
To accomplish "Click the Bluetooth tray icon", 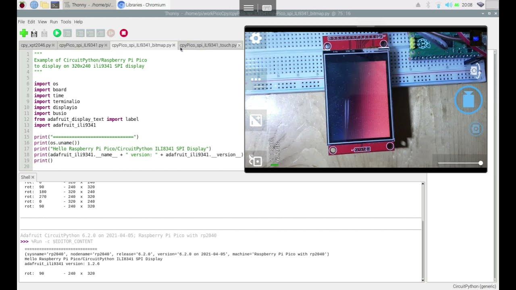I will click(428, 5).
